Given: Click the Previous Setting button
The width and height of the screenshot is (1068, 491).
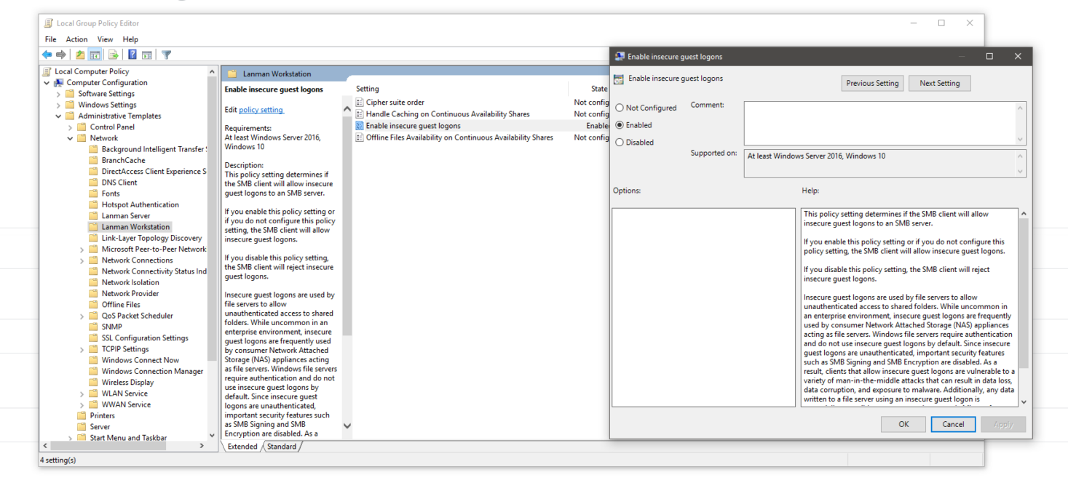Looking at the screenshot, I should [x=872, y=83].
